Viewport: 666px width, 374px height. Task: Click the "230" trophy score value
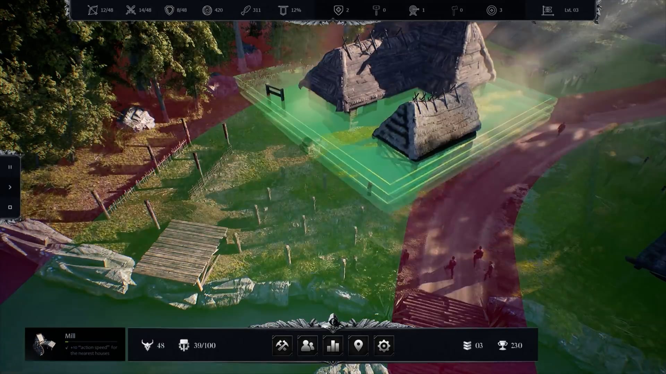coord(516,346)
